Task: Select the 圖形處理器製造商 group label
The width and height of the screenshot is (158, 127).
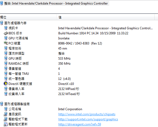Action: (17, 104)
